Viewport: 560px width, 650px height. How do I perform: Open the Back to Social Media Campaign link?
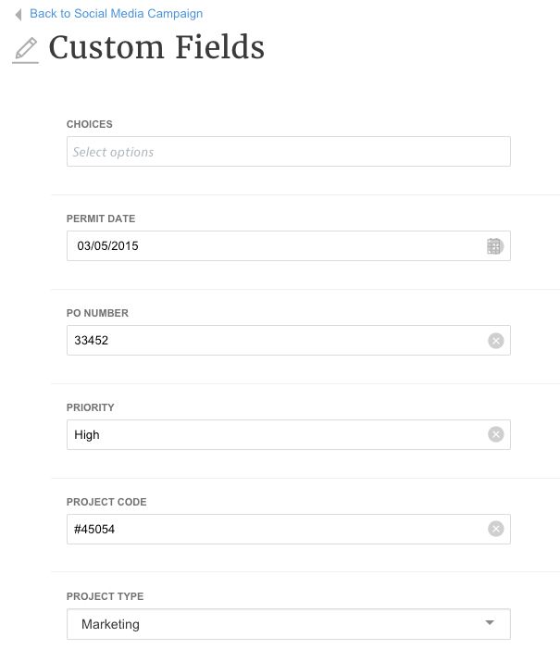coord(116,14)
